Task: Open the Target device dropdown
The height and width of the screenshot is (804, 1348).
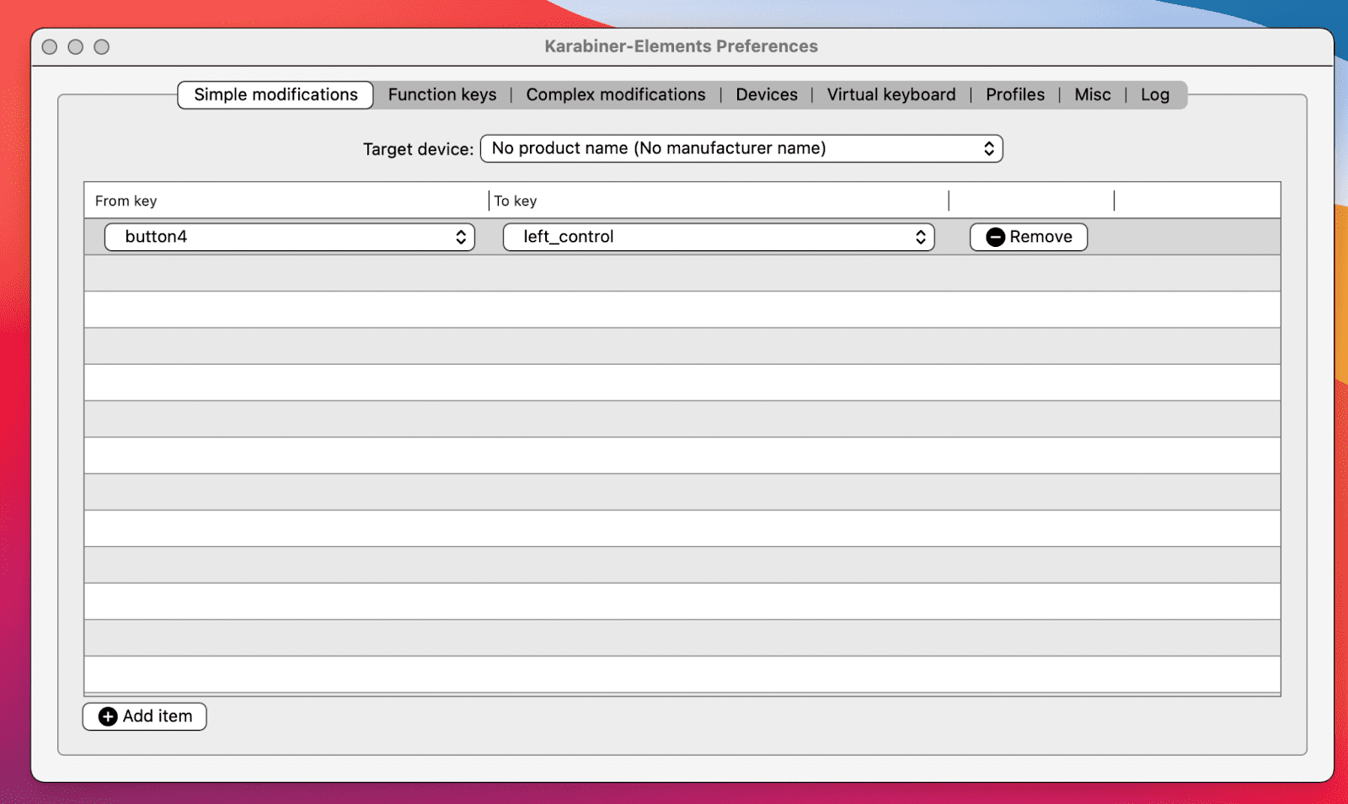Action: 741,148
